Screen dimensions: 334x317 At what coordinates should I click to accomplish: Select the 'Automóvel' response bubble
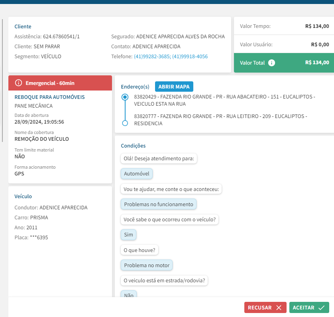[x=136, y=174]
